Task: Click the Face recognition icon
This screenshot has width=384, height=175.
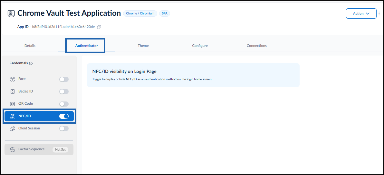Action: tap(13, 79)
